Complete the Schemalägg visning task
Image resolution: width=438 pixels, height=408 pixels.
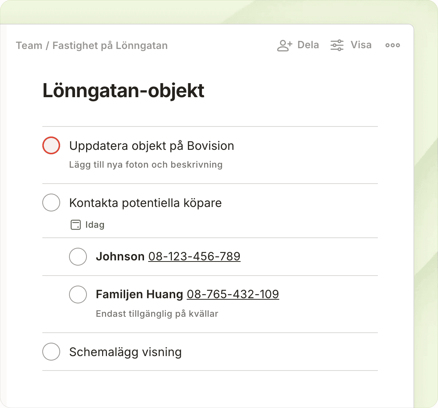coord(51,352)
